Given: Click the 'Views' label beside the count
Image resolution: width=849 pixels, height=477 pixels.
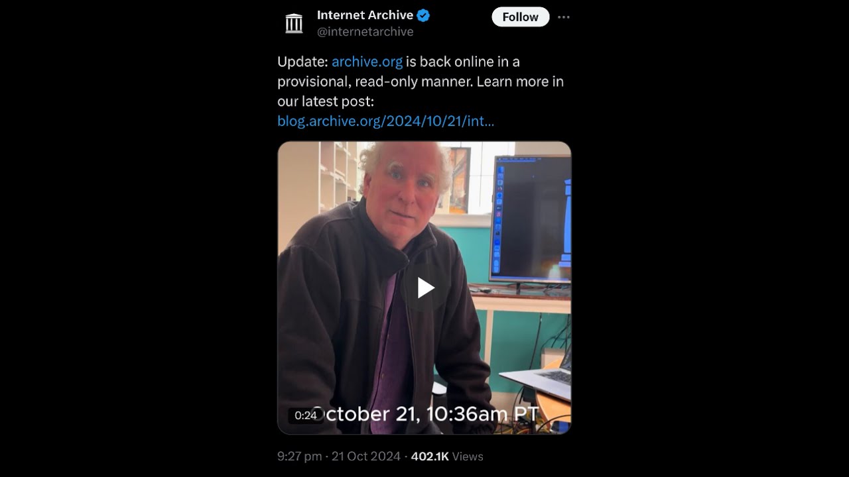Looking at the screenshot, I should (468, 456).
